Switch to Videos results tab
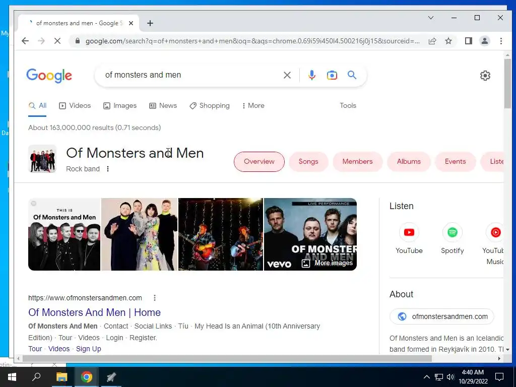Screen dimensions: 516x387 click(x=75, y=106)
